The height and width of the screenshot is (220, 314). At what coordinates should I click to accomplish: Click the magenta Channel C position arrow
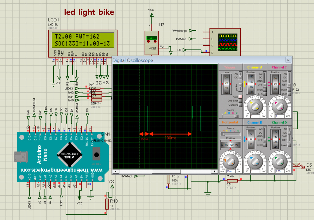pos(269,84)
